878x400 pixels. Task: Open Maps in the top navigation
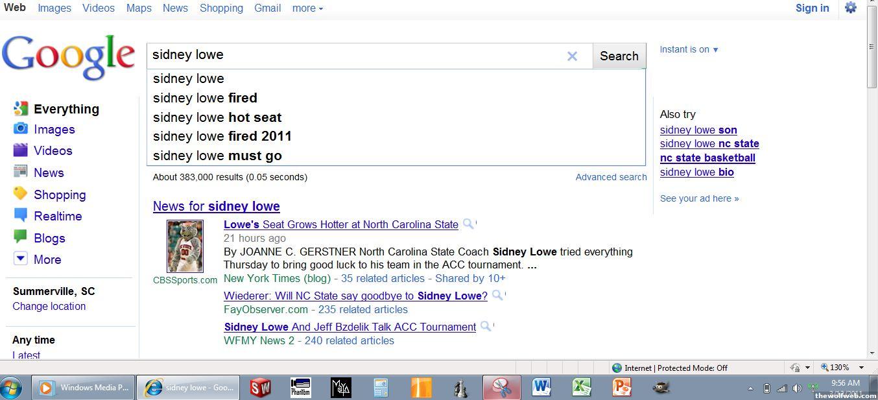tap(139, 8)
